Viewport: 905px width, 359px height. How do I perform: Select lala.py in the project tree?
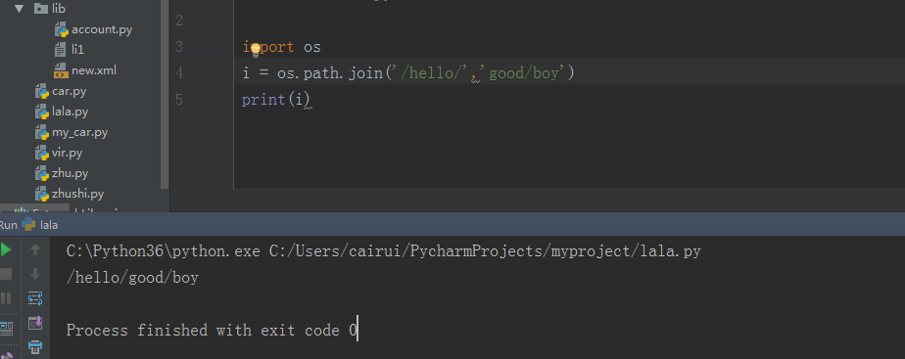70,112
